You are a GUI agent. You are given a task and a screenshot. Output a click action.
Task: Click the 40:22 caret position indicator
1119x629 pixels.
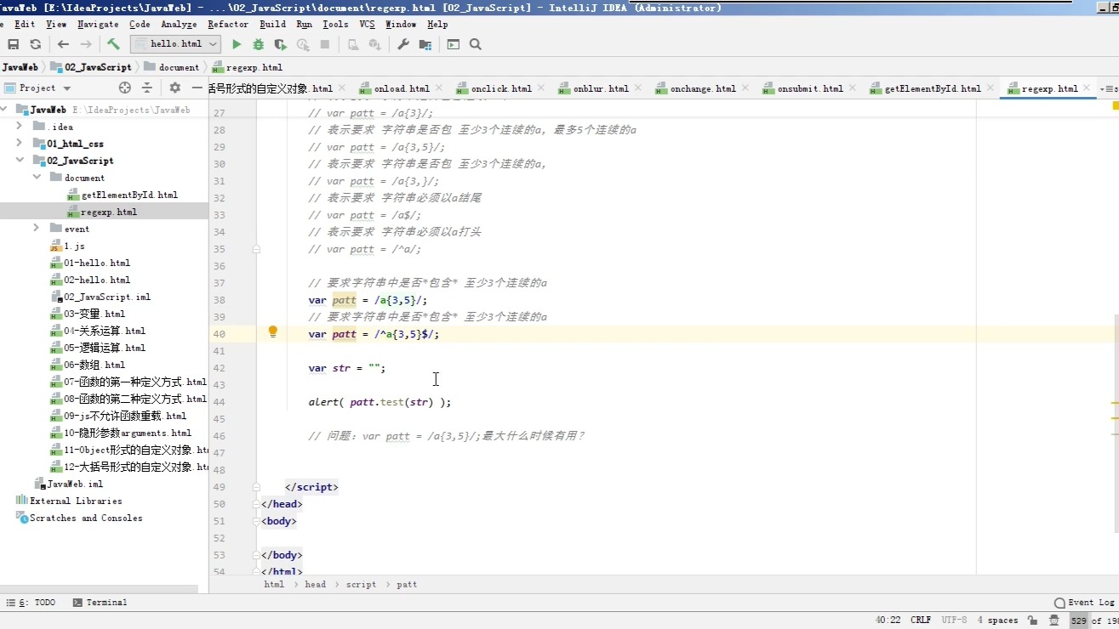(x=888, y=620)
